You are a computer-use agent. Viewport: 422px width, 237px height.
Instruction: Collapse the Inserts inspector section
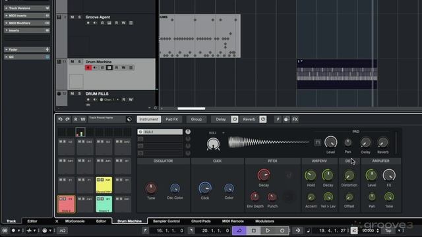coord(27,30)
